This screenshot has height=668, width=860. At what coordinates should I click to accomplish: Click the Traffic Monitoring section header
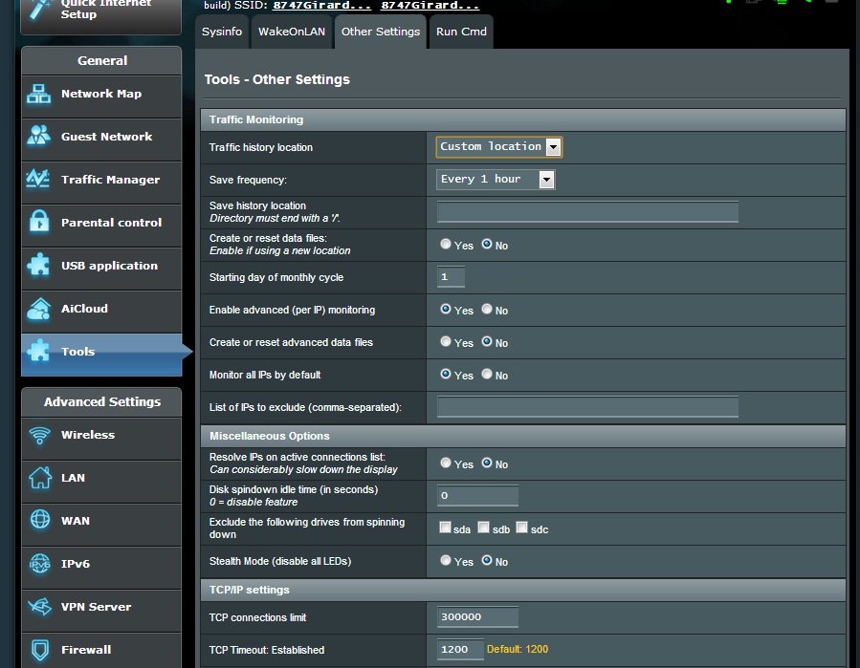pos(523,119)
